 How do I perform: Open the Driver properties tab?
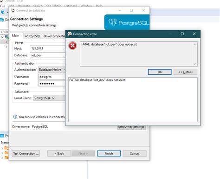point(54,36)
